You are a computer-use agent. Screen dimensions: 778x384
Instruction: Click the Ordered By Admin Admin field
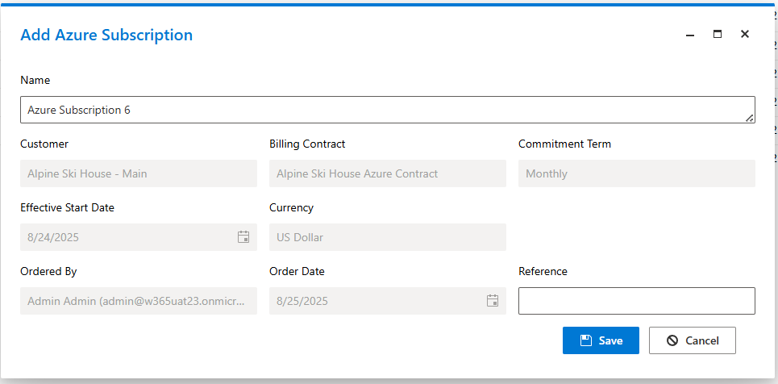[x=139, y=301]
